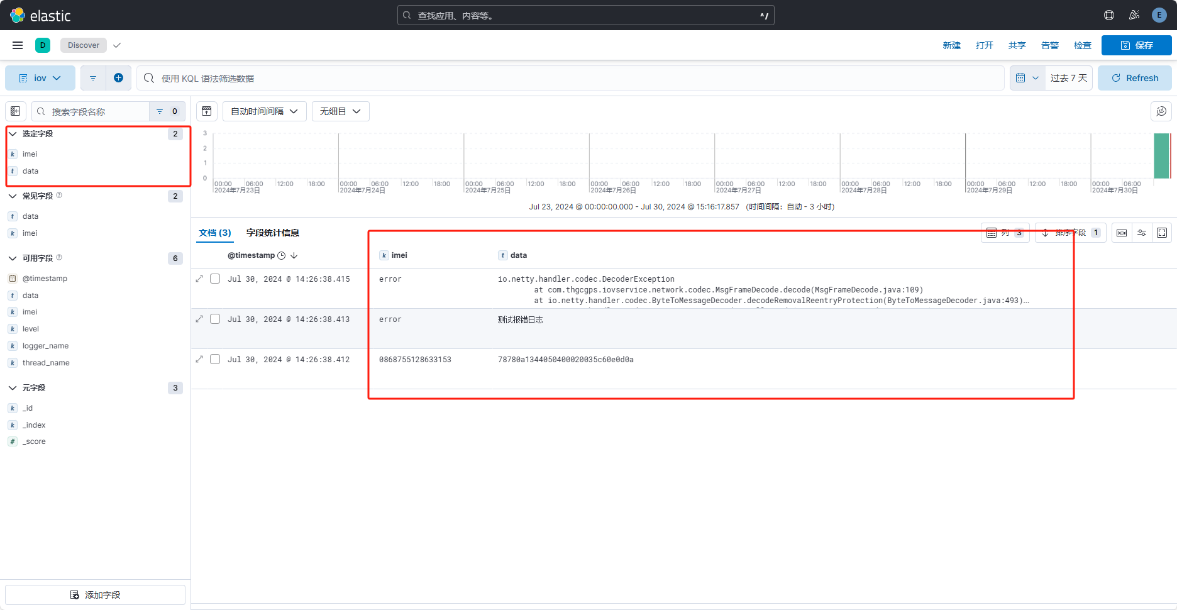Click the green histogram bar on July 30
This screenshot has width=1177, height=610.
click(x=1161, y=156)
